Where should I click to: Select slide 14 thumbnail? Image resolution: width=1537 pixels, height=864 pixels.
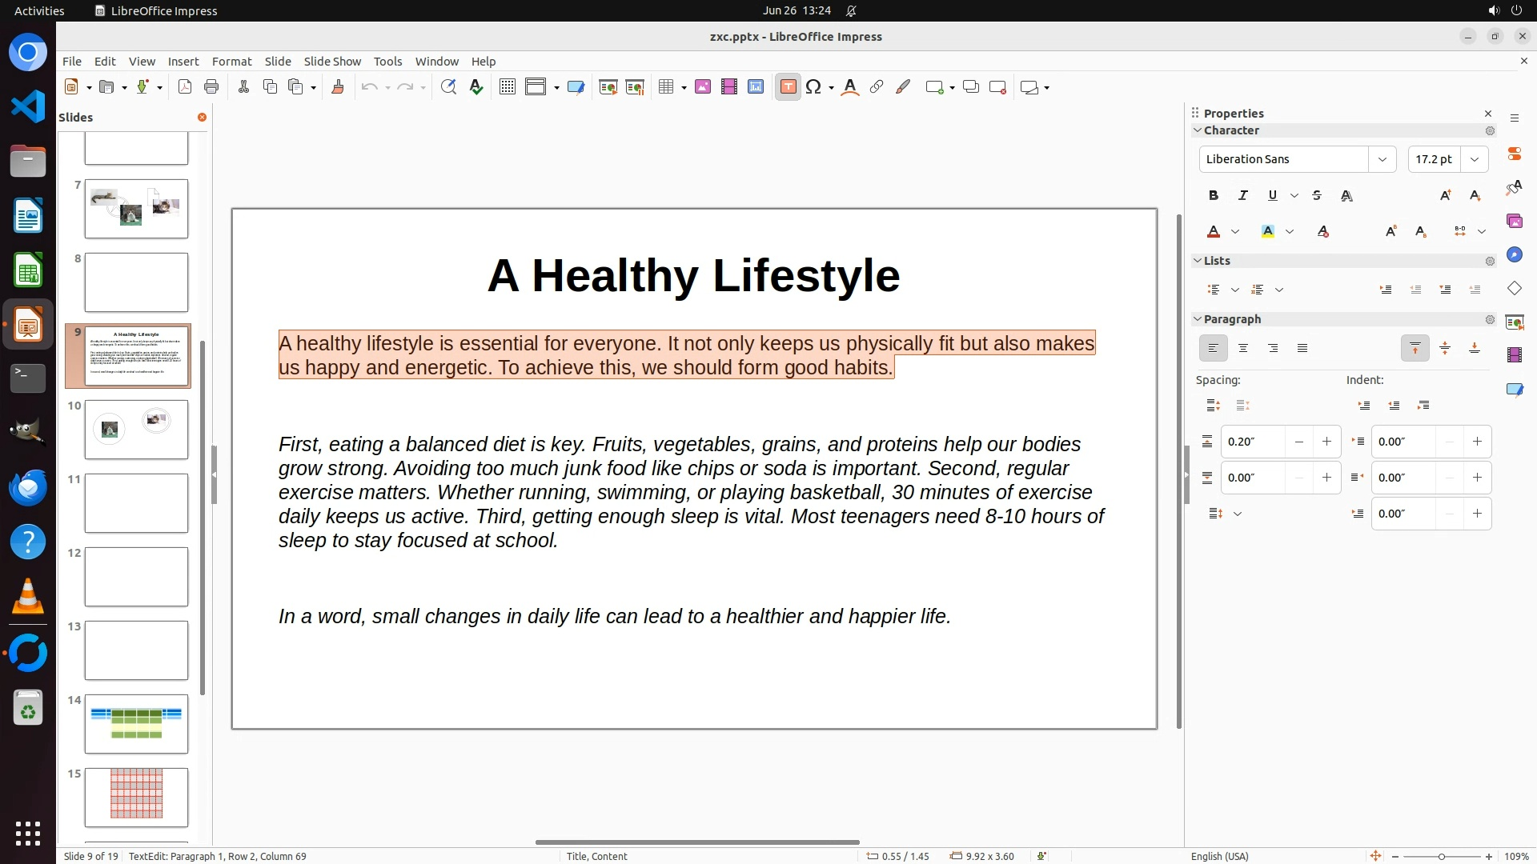click(136, 724)
